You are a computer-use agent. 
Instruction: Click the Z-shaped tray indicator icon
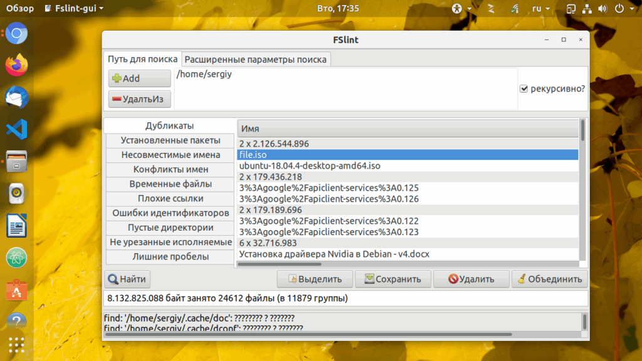coord(491,9)
